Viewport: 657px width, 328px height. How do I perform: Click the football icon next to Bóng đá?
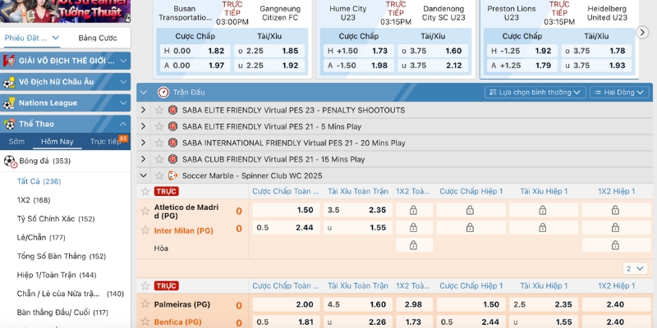(10, 162)
